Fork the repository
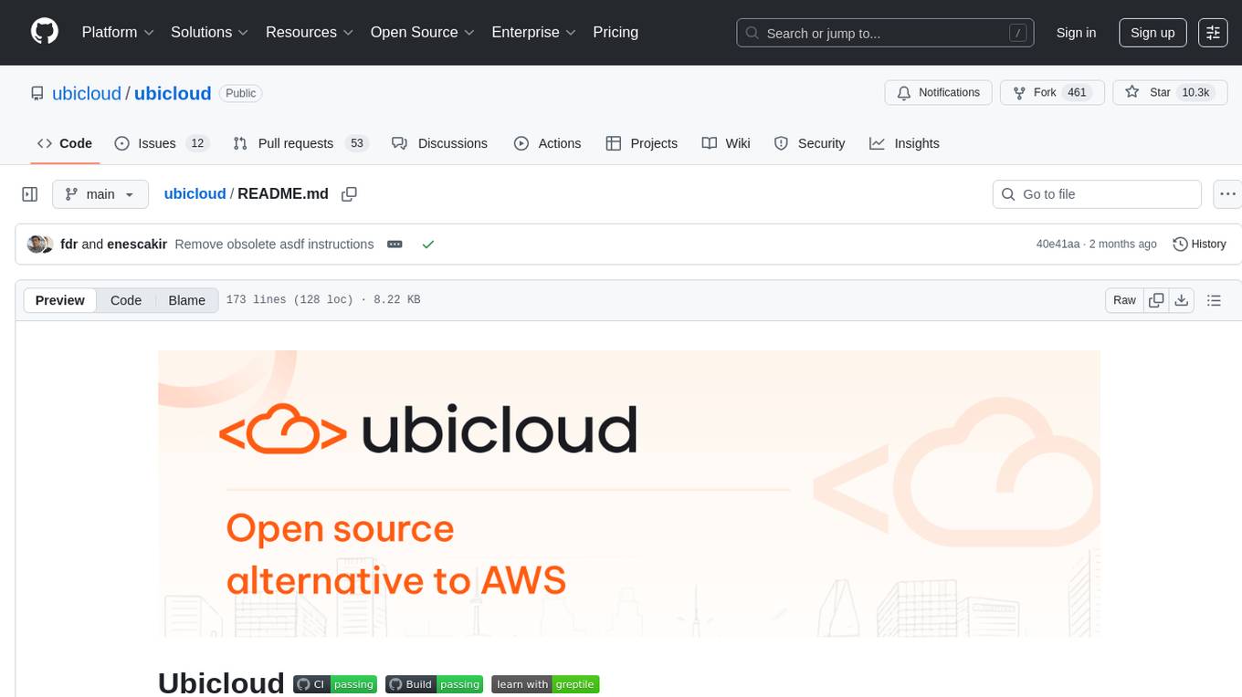 click(x=1052, y=92)
